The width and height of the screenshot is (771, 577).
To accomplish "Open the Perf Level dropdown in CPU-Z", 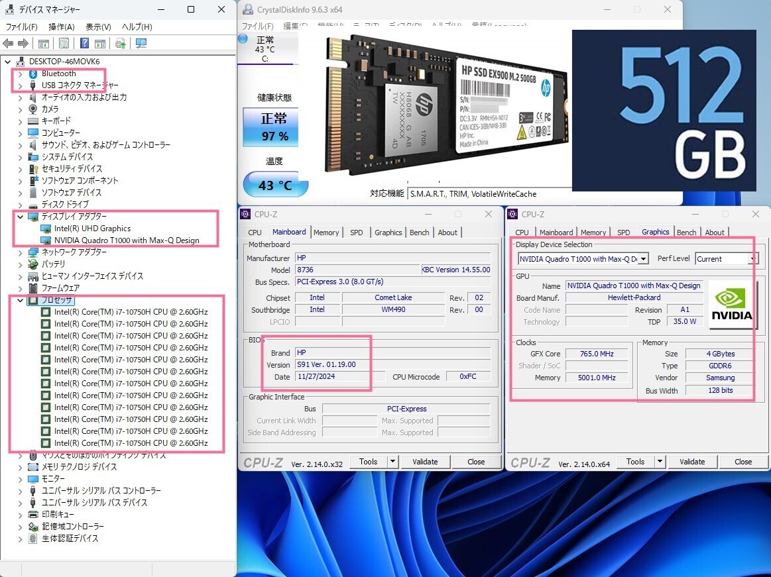I will [x=753, y=258].
